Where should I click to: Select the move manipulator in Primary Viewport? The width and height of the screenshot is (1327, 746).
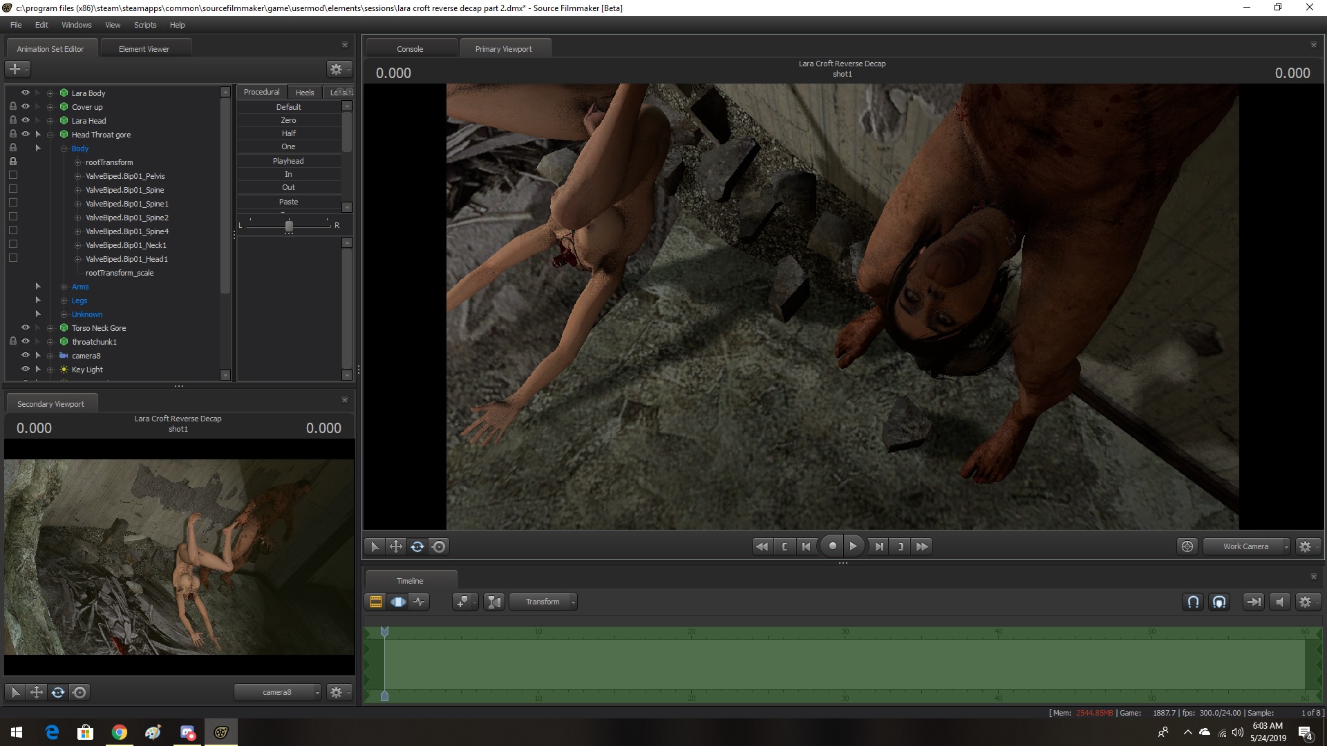396,546
